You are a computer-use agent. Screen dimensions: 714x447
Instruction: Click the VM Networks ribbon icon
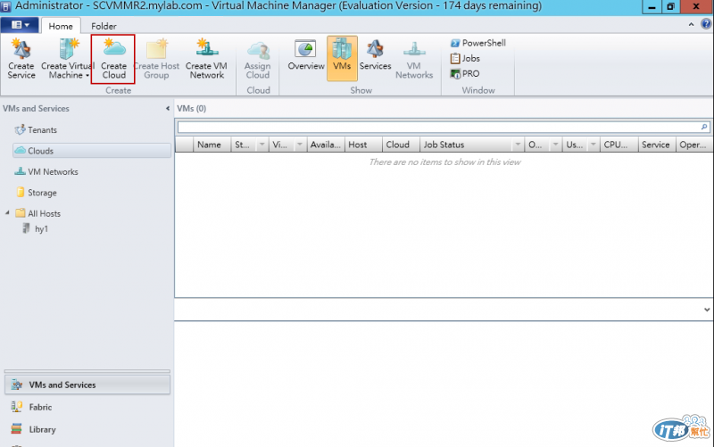414,59
